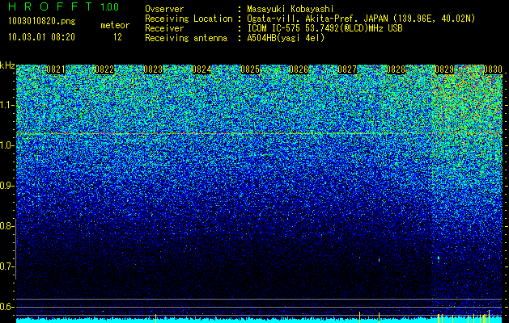Click the bright meteor echo spot under 0829

point(439,258)
